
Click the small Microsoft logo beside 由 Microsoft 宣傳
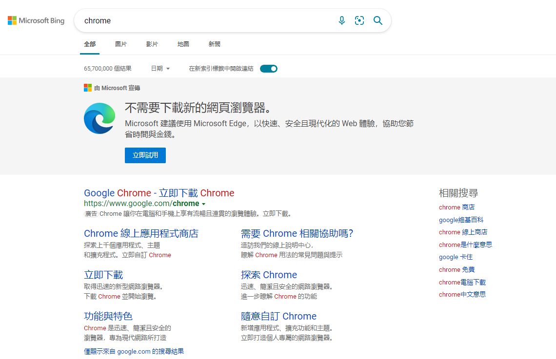[88, 88]
